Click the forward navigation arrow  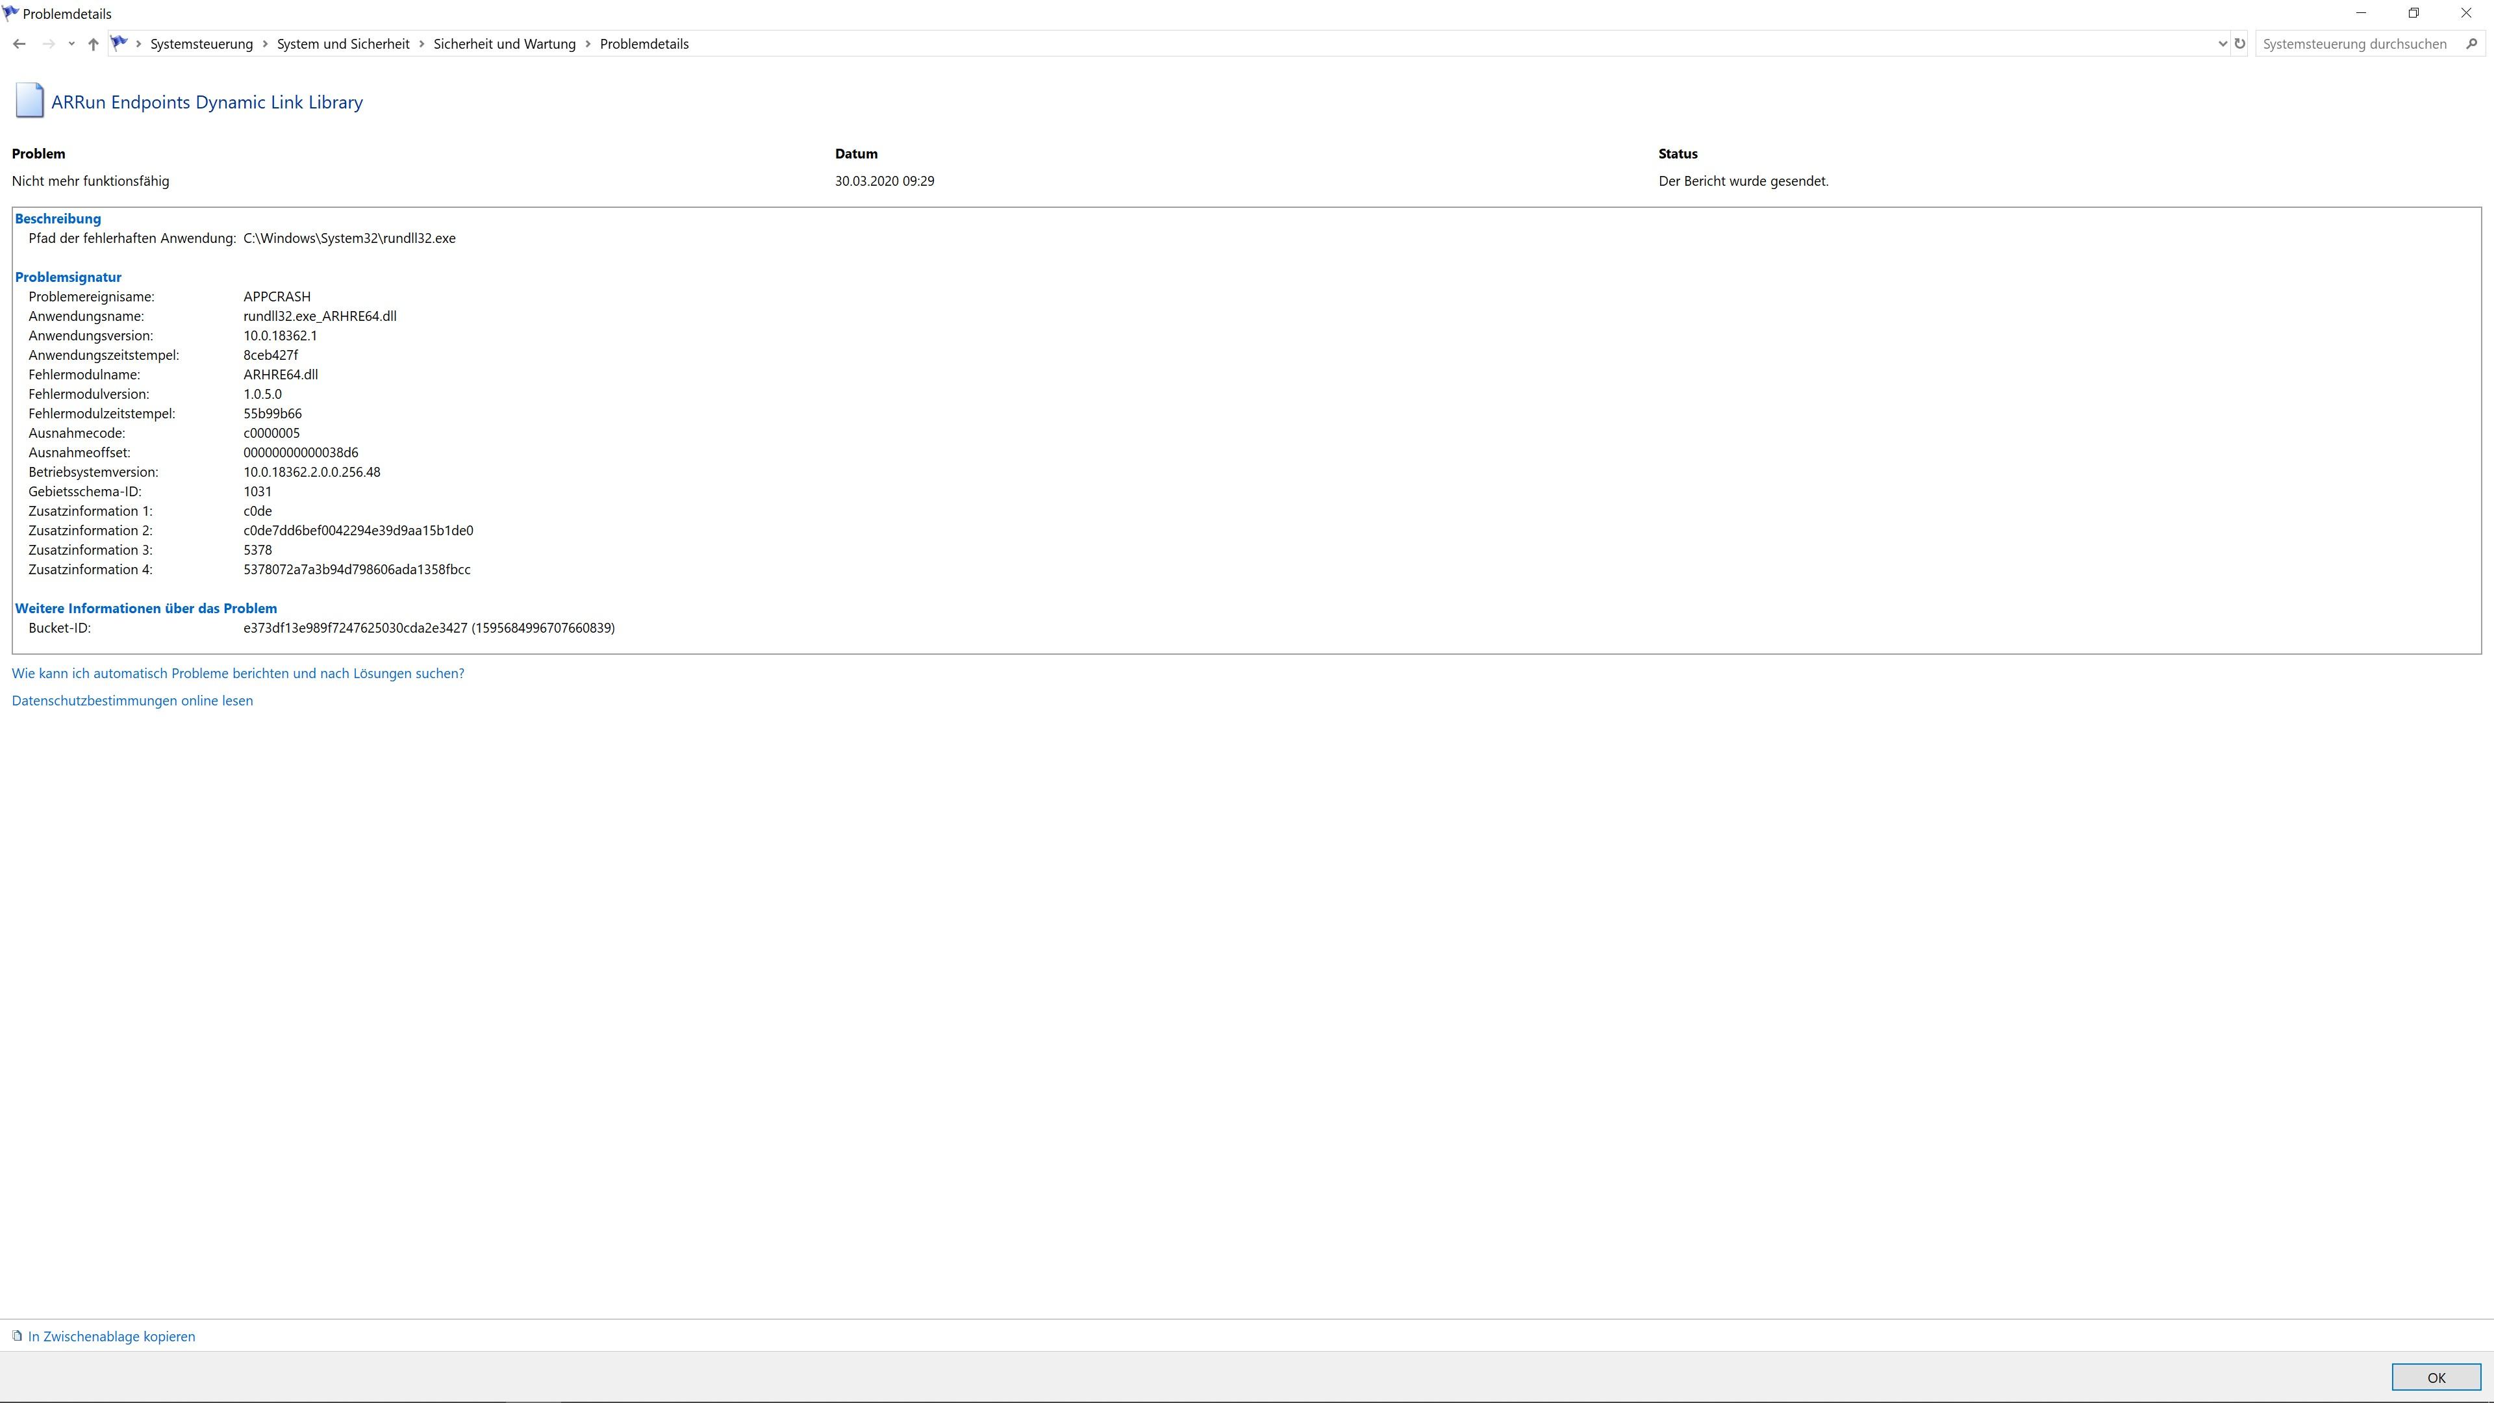point(49,44)
